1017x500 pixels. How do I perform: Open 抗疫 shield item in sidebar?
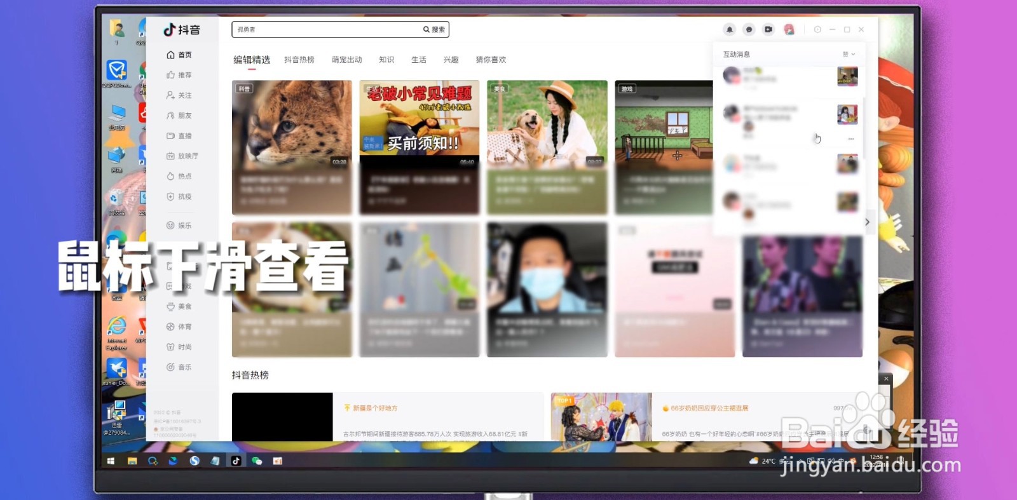point(179,196)
